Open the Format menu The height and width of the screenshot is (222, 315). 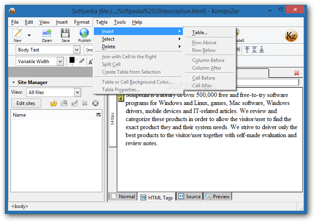tap(81, 22)
